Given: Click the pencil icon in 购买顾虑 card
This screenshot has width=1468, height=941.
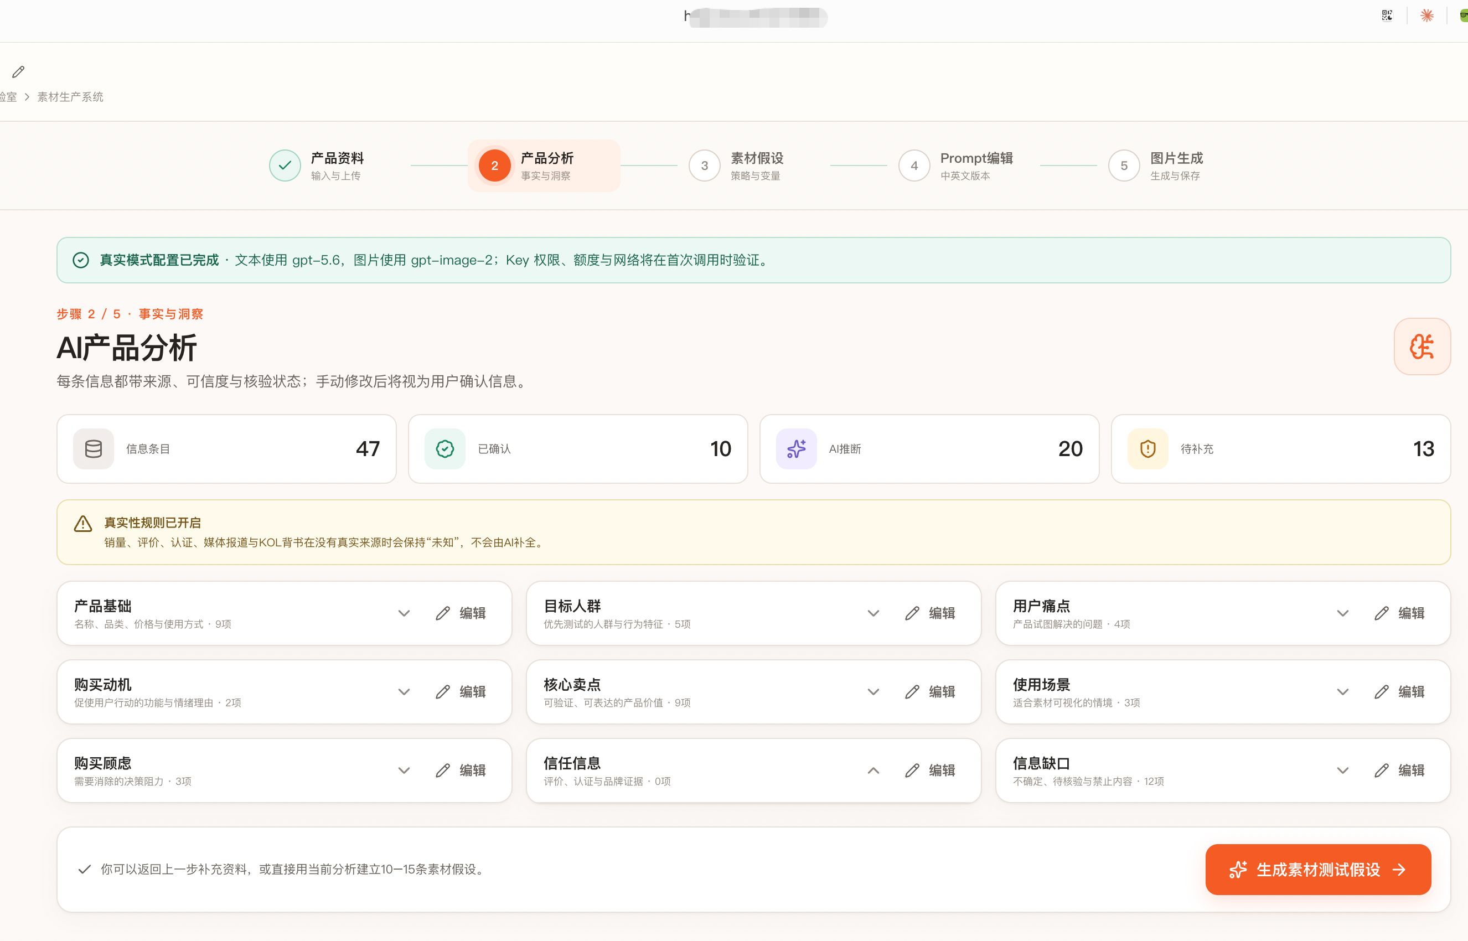Looking at the screenshot, I should 443,771.
